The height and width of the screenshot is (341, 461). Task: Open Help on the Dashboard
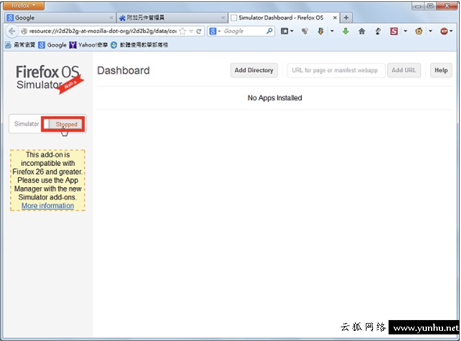point(441,70)
